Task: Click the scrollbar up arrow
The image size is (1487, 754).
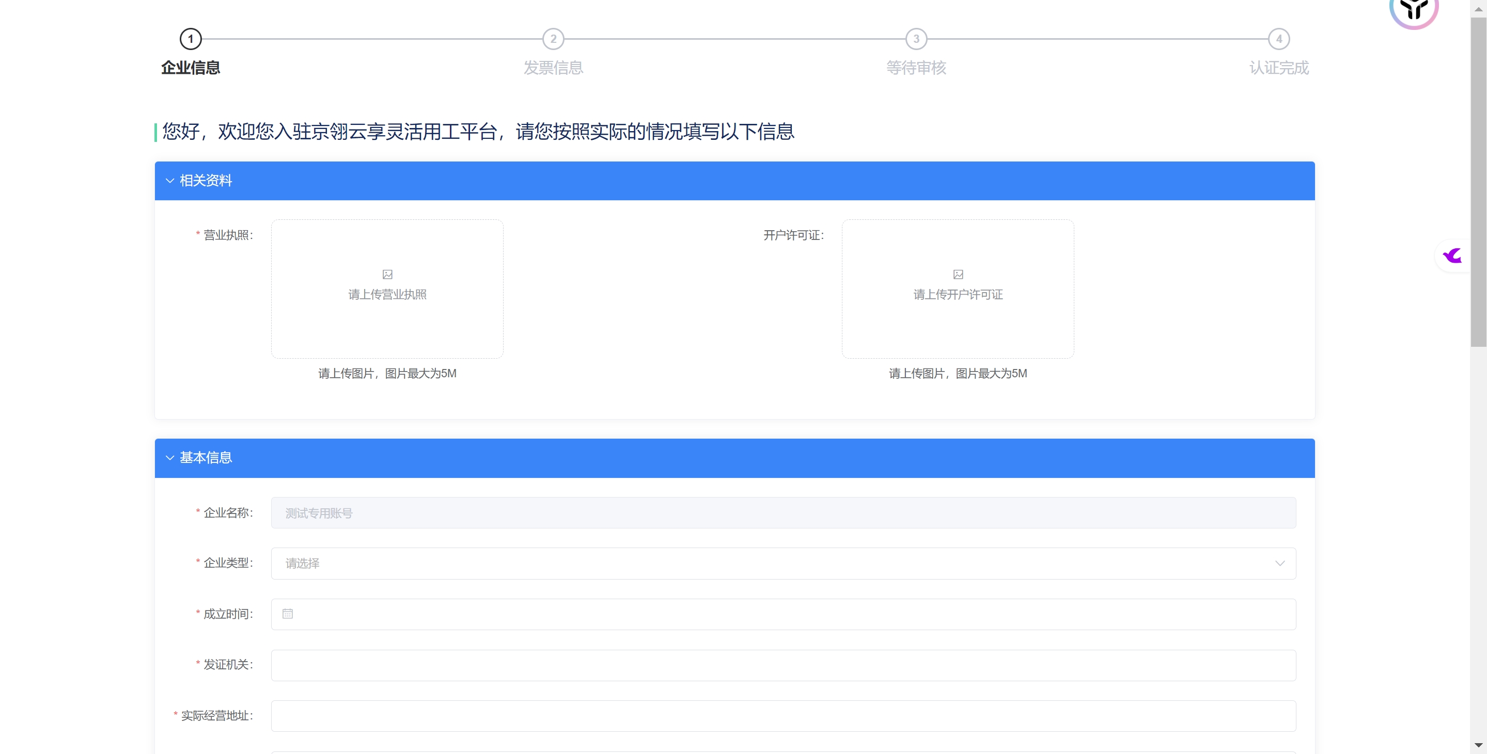Action: point(1478,9)
